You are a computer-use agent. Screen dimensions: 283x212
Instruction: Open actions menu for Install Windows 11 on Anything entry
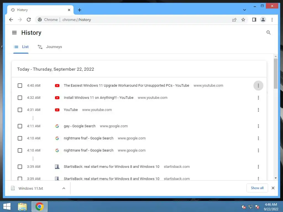pyautogui.click(x=258, y=98)
